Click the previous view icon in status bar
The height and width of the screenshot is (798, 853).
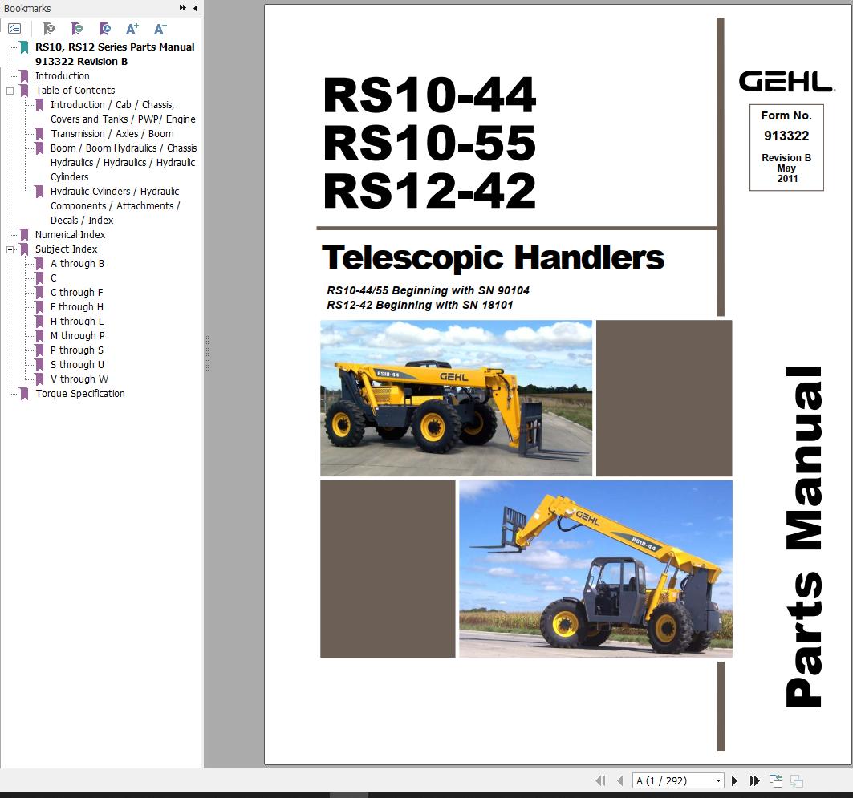click(x=776, y=780)
